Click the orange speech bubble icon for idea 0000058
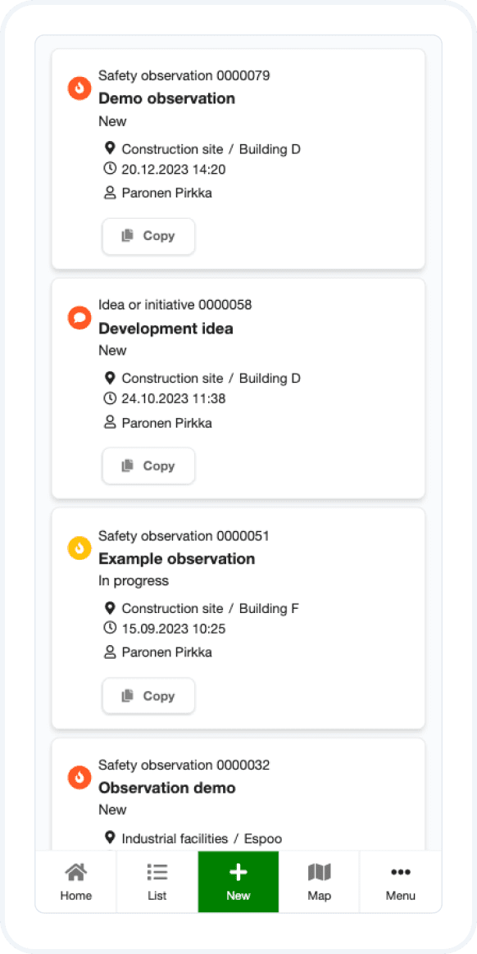 pyautogui.click(x=79, y=318)
